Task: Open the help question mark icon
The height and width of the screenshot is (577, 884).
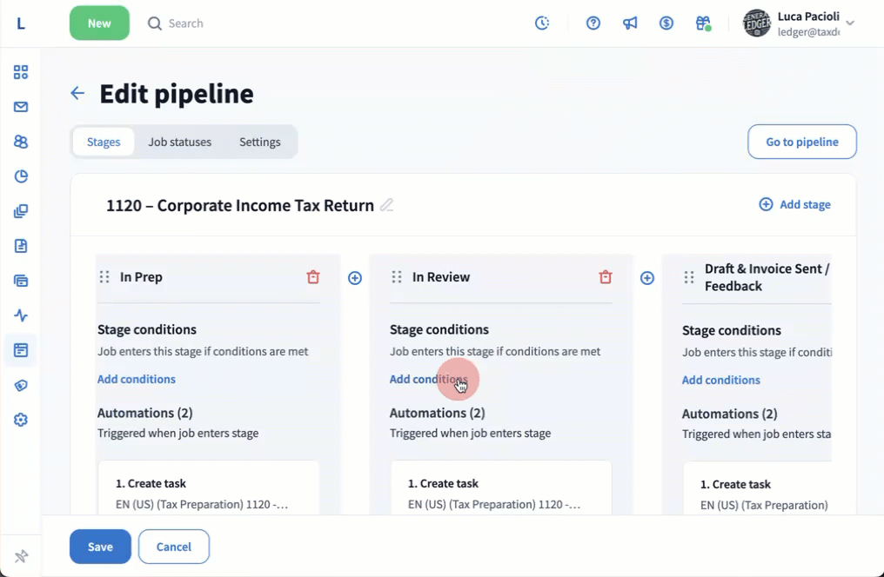Action: [593, 23]
